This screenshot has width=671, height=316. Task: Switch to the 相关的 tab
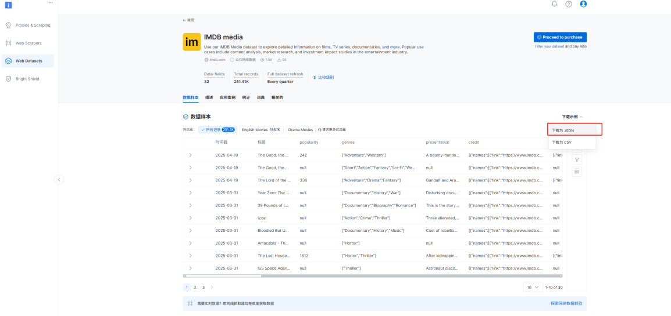[x=277, y=97]
